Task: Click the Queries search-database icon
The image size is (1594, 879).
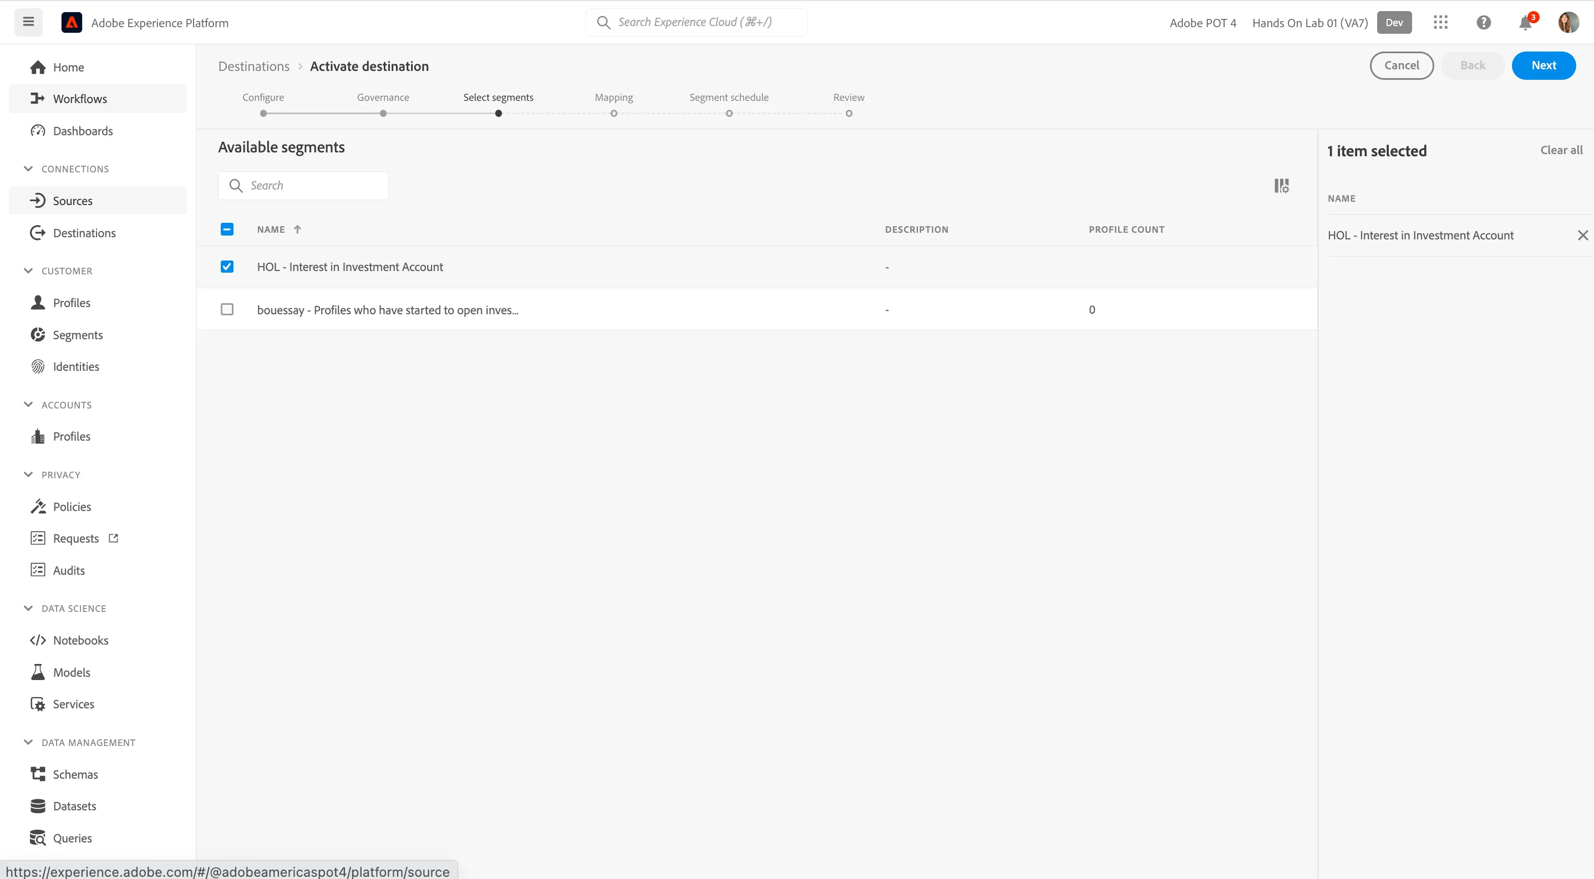Action: point(38,838)
